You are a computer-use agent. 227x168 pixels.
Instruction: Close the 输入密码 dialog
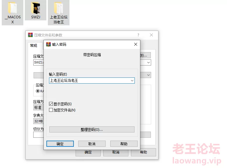[136, 44]
